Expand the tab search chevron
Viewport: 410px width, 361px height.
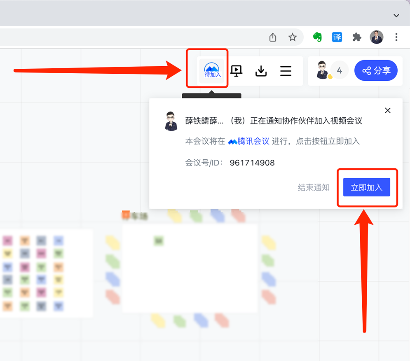coord(396,16)
